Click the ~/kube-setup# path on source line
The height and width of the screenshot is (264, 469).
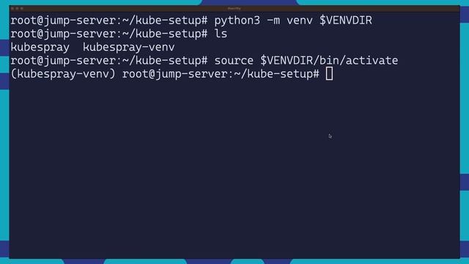click(x=165, y=60)
